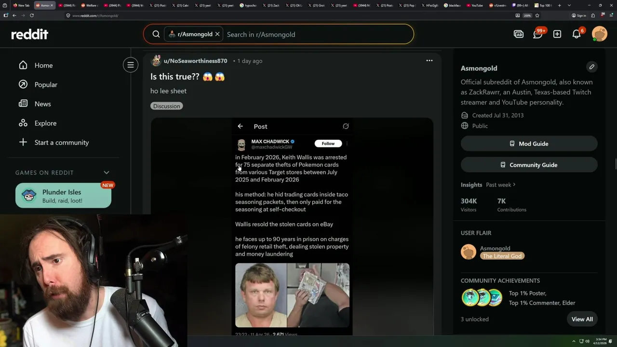Switch to Top 100 tab
617x347 pixels.
tap(544, 5)
